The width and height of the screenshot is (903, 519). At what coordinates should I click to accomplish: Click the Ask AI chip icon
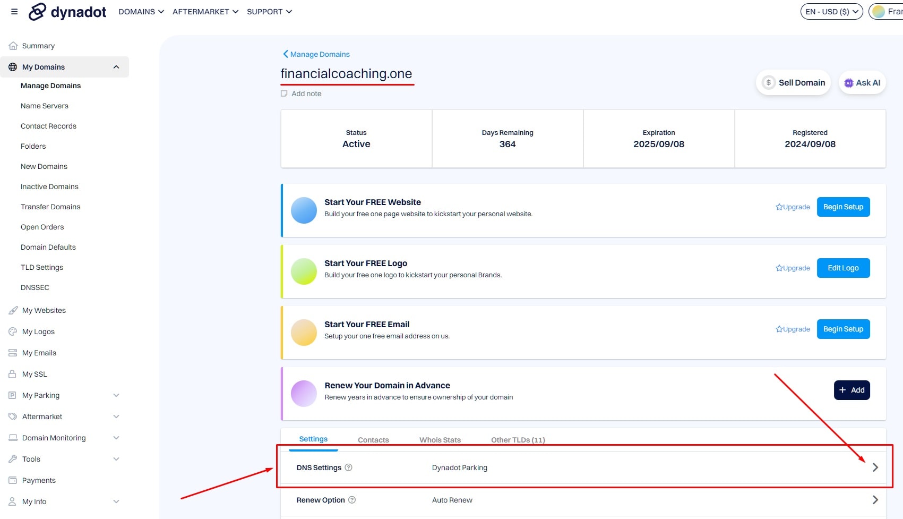click(x=849, y=83)
